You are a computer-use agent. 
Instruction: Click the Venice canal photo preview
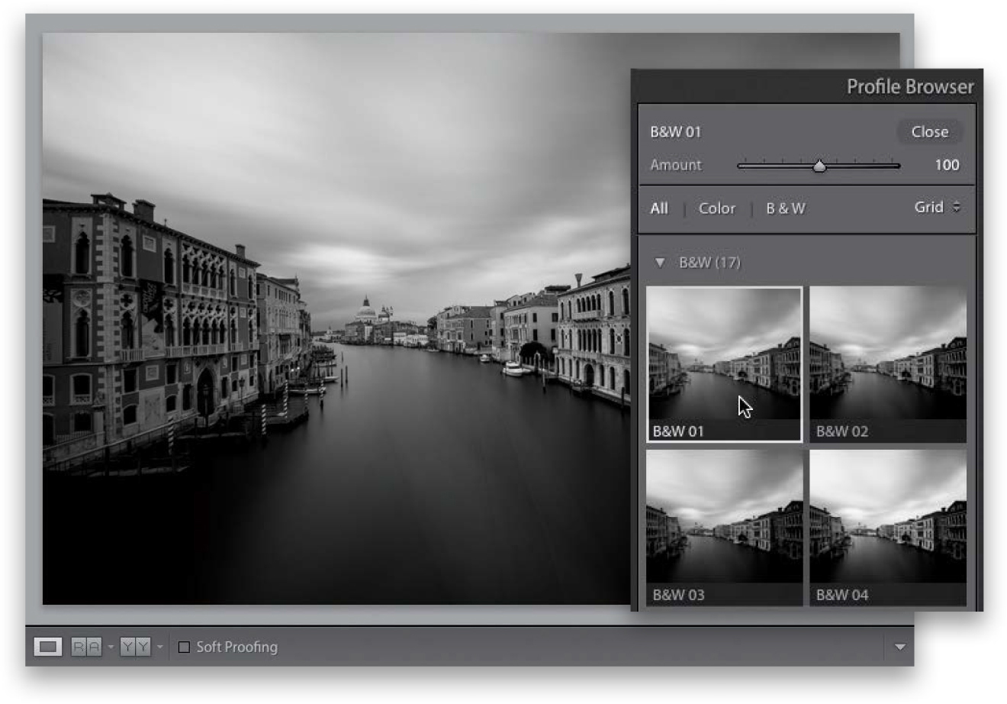pyautogui.click(x=336, y=318)
